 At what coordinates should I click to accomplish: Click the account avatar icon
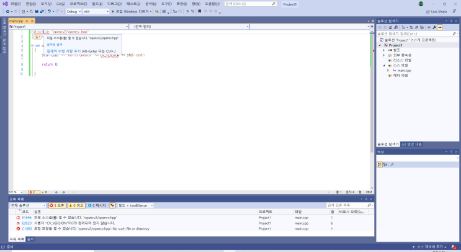coord(421,4)
